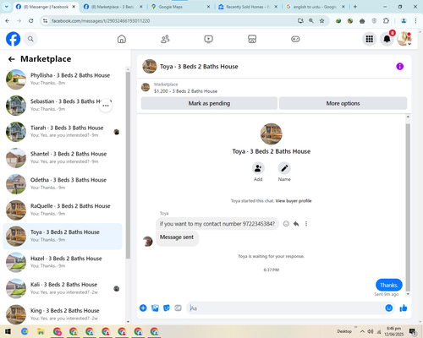Open Gaming icon in top navigation
The image size is (423, 338).
tap(295, 39)
